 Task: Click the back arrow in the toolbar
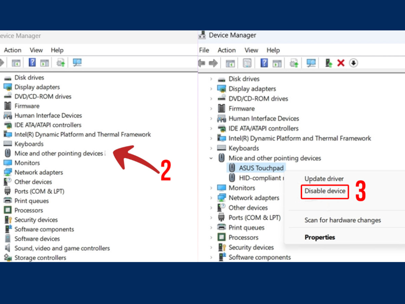click(x=202, y=63)
